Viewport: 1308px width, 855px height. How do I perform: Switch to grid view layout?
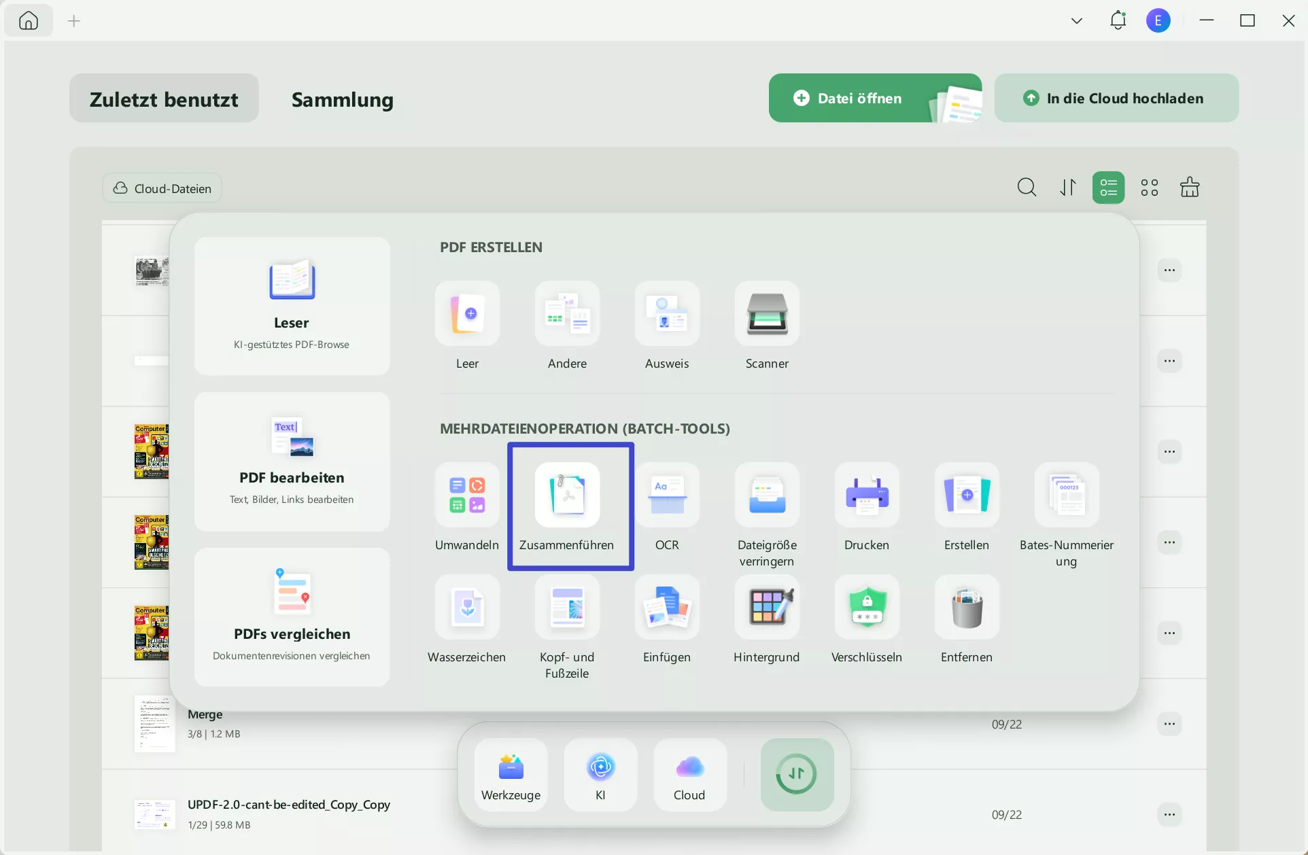coord(1149,188)
